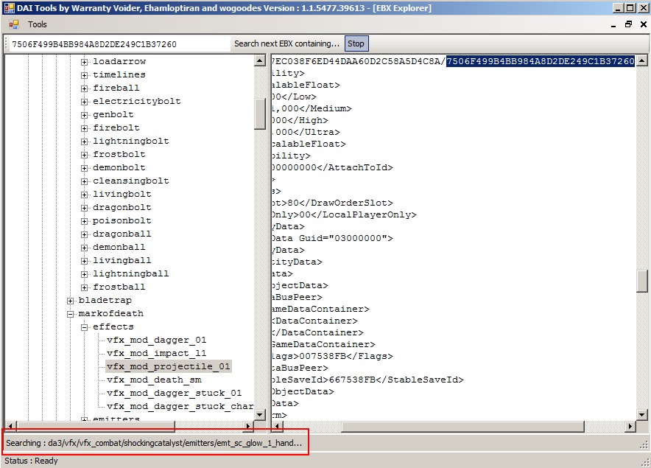Restore the inner EBX Explorer window
Image resolution: width=651 pixels, height=468 pixels.
(x=628, y=24)
